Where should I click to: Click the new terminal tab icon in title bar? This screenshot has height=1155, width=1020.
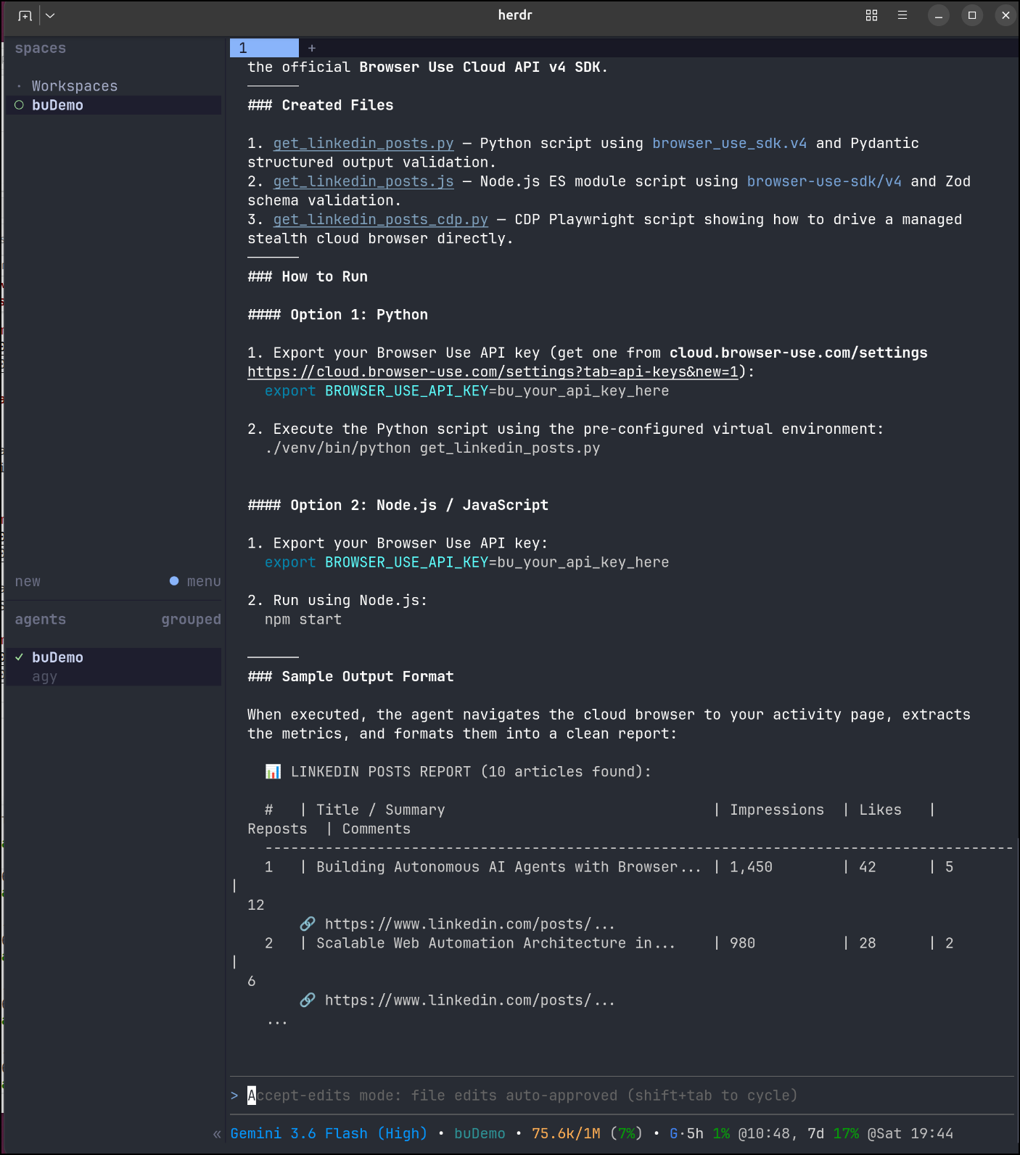[x=25, y=15]
